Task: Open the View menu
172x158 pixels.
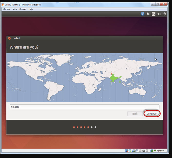Action: 15,9
